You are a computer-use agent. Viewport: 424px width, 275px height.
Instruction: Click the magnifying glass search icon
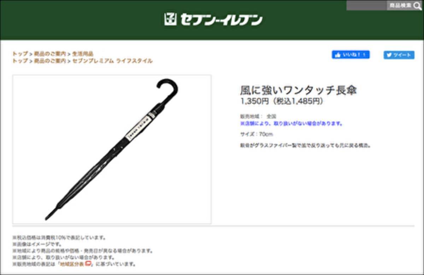(x=417, y=6)
